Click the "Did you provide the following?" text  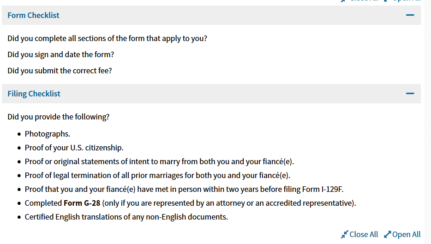pyautogui.click(x=58, y=117)
